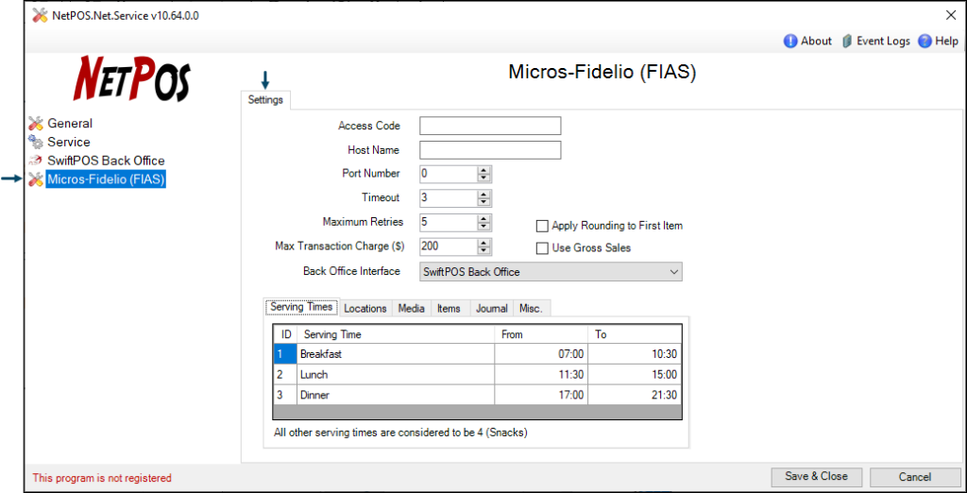Switch to the Items tab
This screenshot has height=493, width=967.
click(x=449, y=309)
